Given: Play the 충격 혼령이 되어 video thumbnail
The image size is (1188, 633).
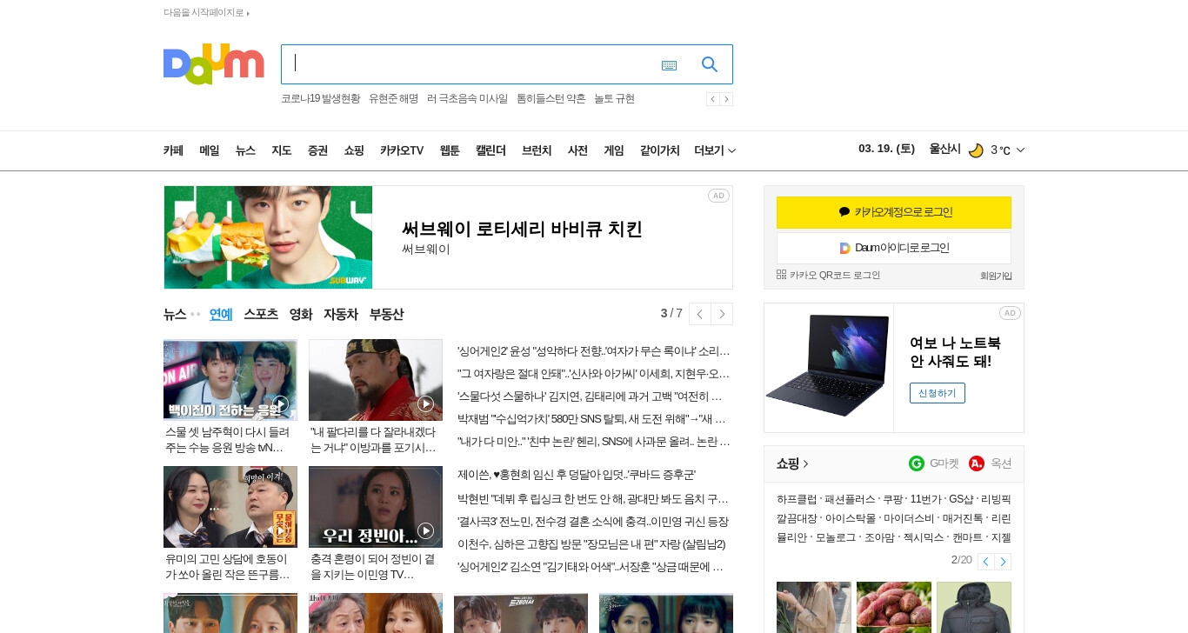Looking at the screenshot, I should tap(376, 507).
